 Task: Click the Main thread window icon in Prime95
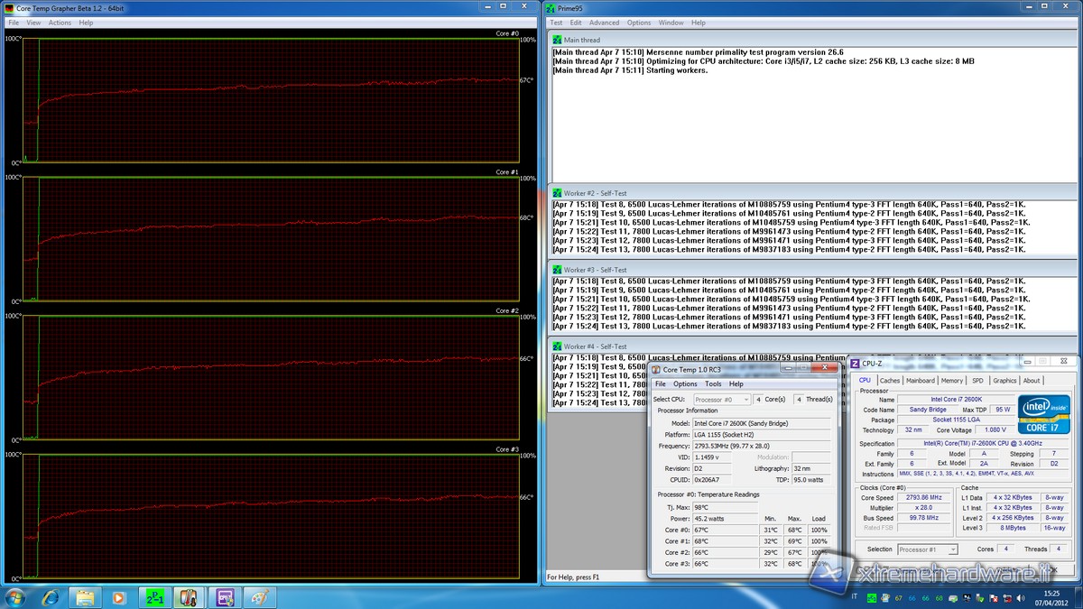[x=558, y=40]
